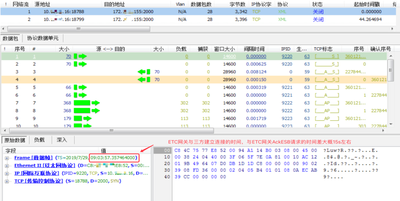Click the 关闭 status link in flow 1
Screen dimensions: 400x201
point(318,12)
